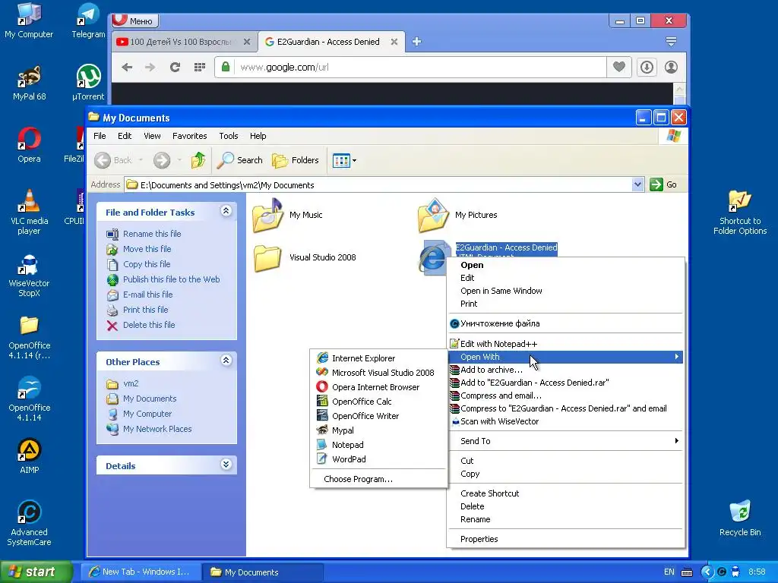
Task: Open the Visual Studio 2008 folder
Action: tap(305, 258)
